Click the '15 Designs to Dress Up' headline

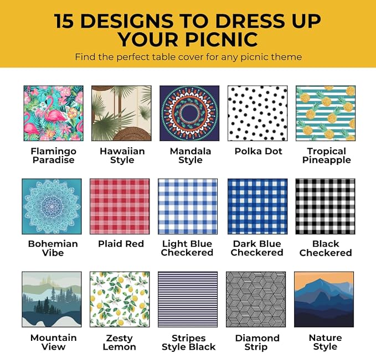(x=188, y=21)
